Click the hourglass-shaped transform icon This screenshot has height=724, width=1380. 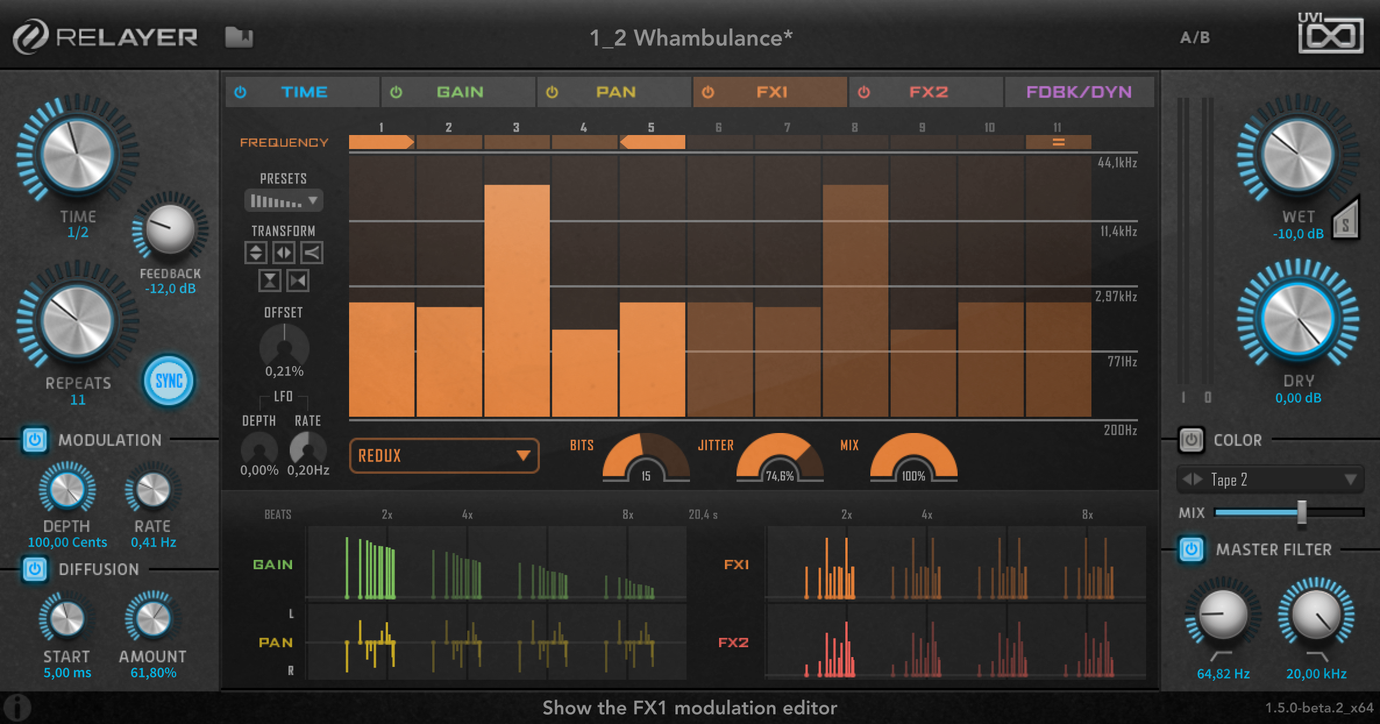click(269, 281)
